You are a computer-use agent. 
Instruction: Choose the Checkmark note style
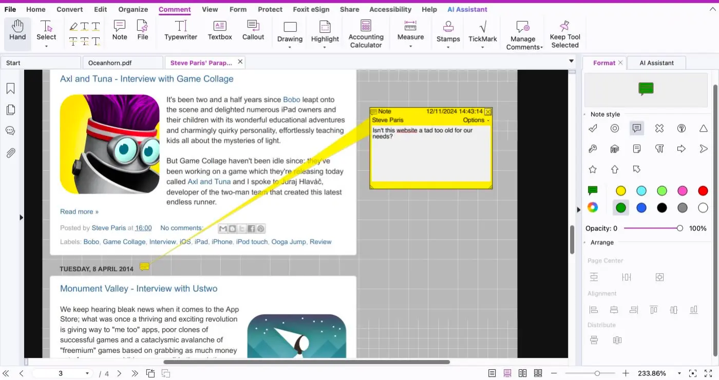pos(593,128)
